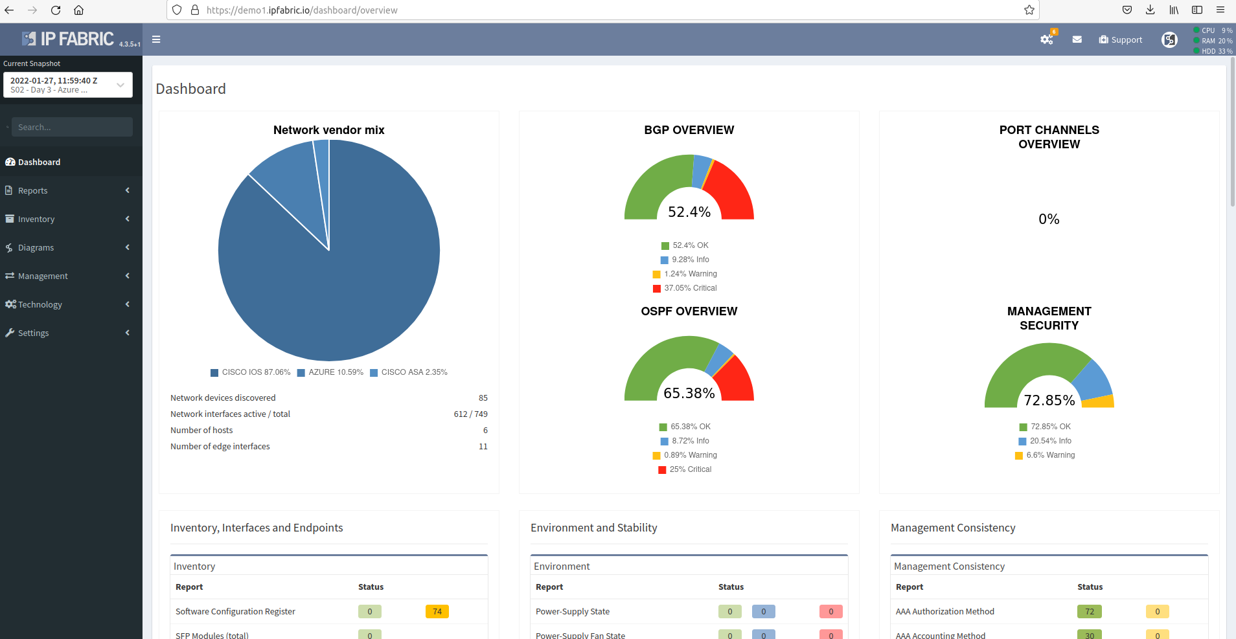Click Network devices discovered value 85

click(483, 398)
